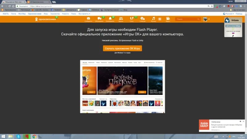Screen dimensions: 247x139
Task: Open Знакомства link
Action: (55, 14)
